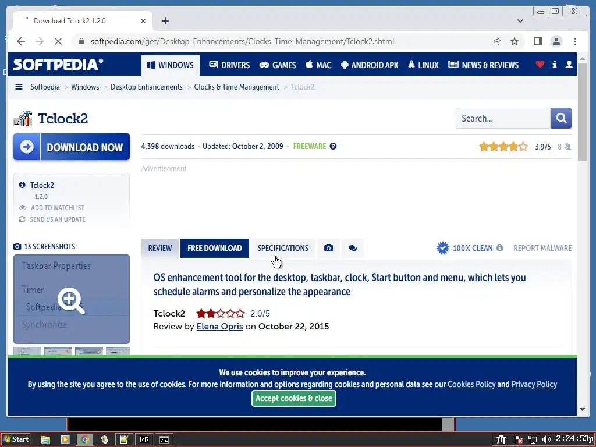The width and height of the screenshot is (596, 447).
Task: Go to Softpedia breadcrumb link
Action: pyautogui.click(x=45, y=87)
